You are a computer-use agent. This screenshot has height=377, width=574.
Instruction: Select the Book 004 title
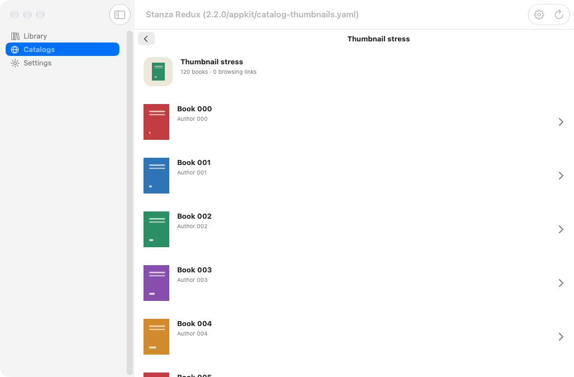pos(195,324)
